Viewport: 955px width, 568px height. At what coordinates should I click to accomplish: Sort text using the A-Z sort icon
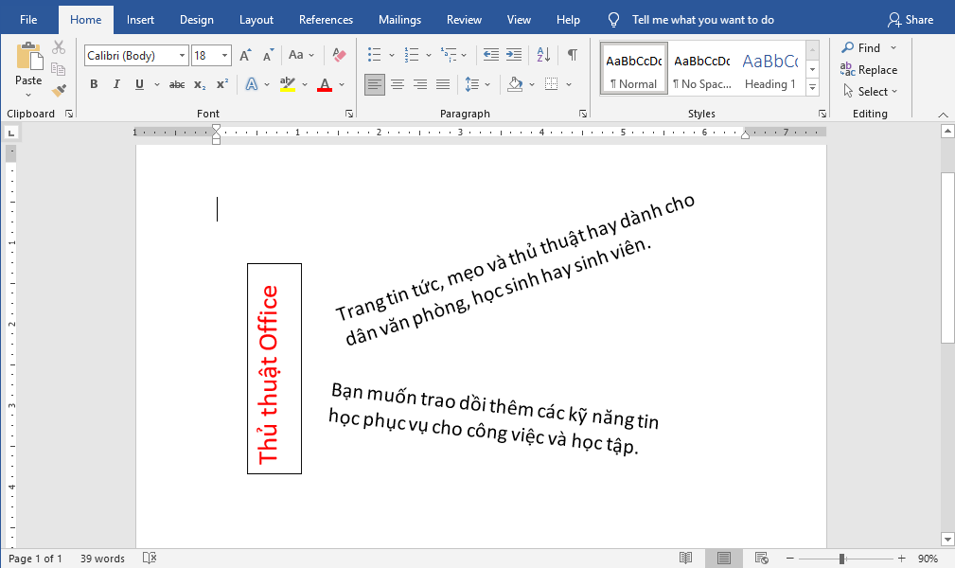543,56
